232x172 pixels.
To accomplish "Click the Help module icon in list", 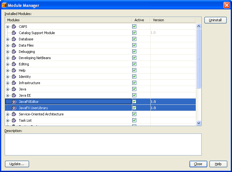I will point(14,70).
